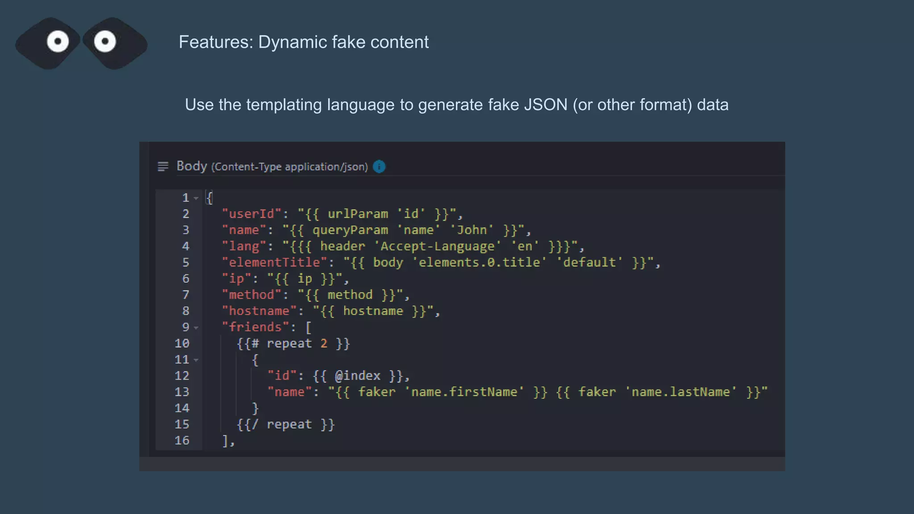Viewport: 914px width, 514px height.
Task: Click the blue info icon beside Body
Action: [x=379, y=167]
